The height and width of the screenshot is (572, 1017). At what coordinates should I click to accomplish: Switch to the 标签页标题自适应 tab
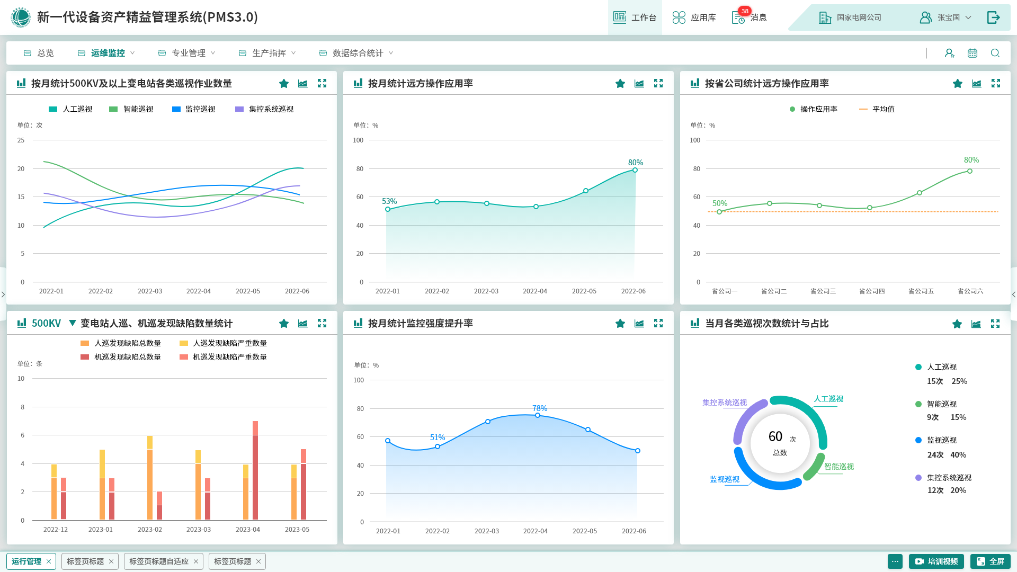[159, 561]
